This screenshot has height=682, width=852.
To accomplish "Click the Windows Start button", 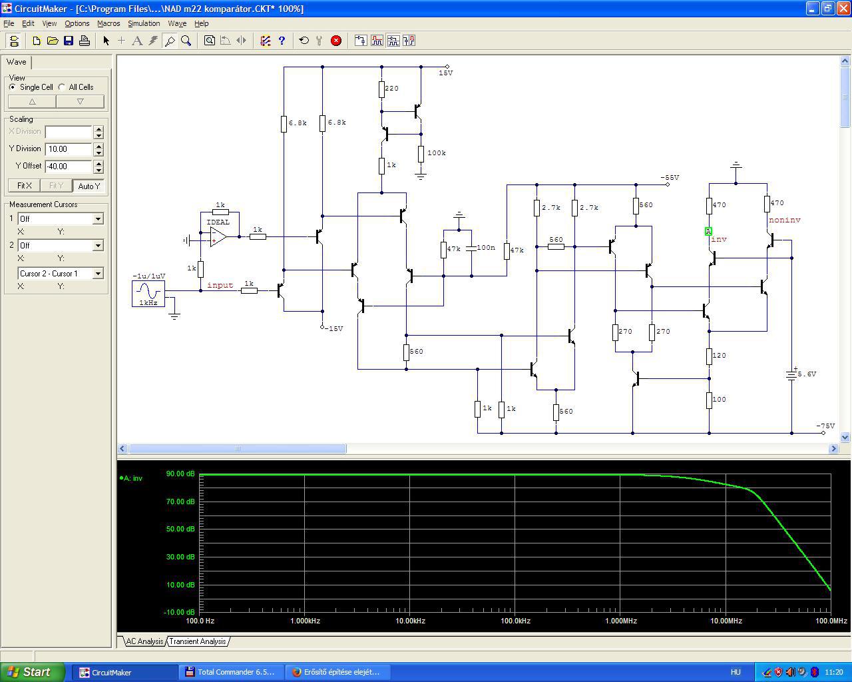I will pyautogui.click(x=32, y=672).
